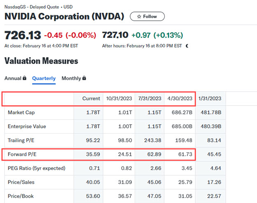Click Enterprise Value 480.39B cell

click(x=211, y=126)
